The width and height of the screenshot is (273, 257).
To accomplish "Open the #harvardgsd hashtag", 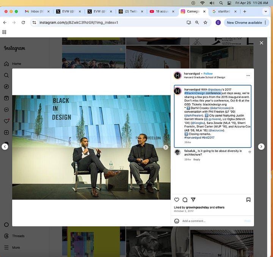I will pos(193,137).
